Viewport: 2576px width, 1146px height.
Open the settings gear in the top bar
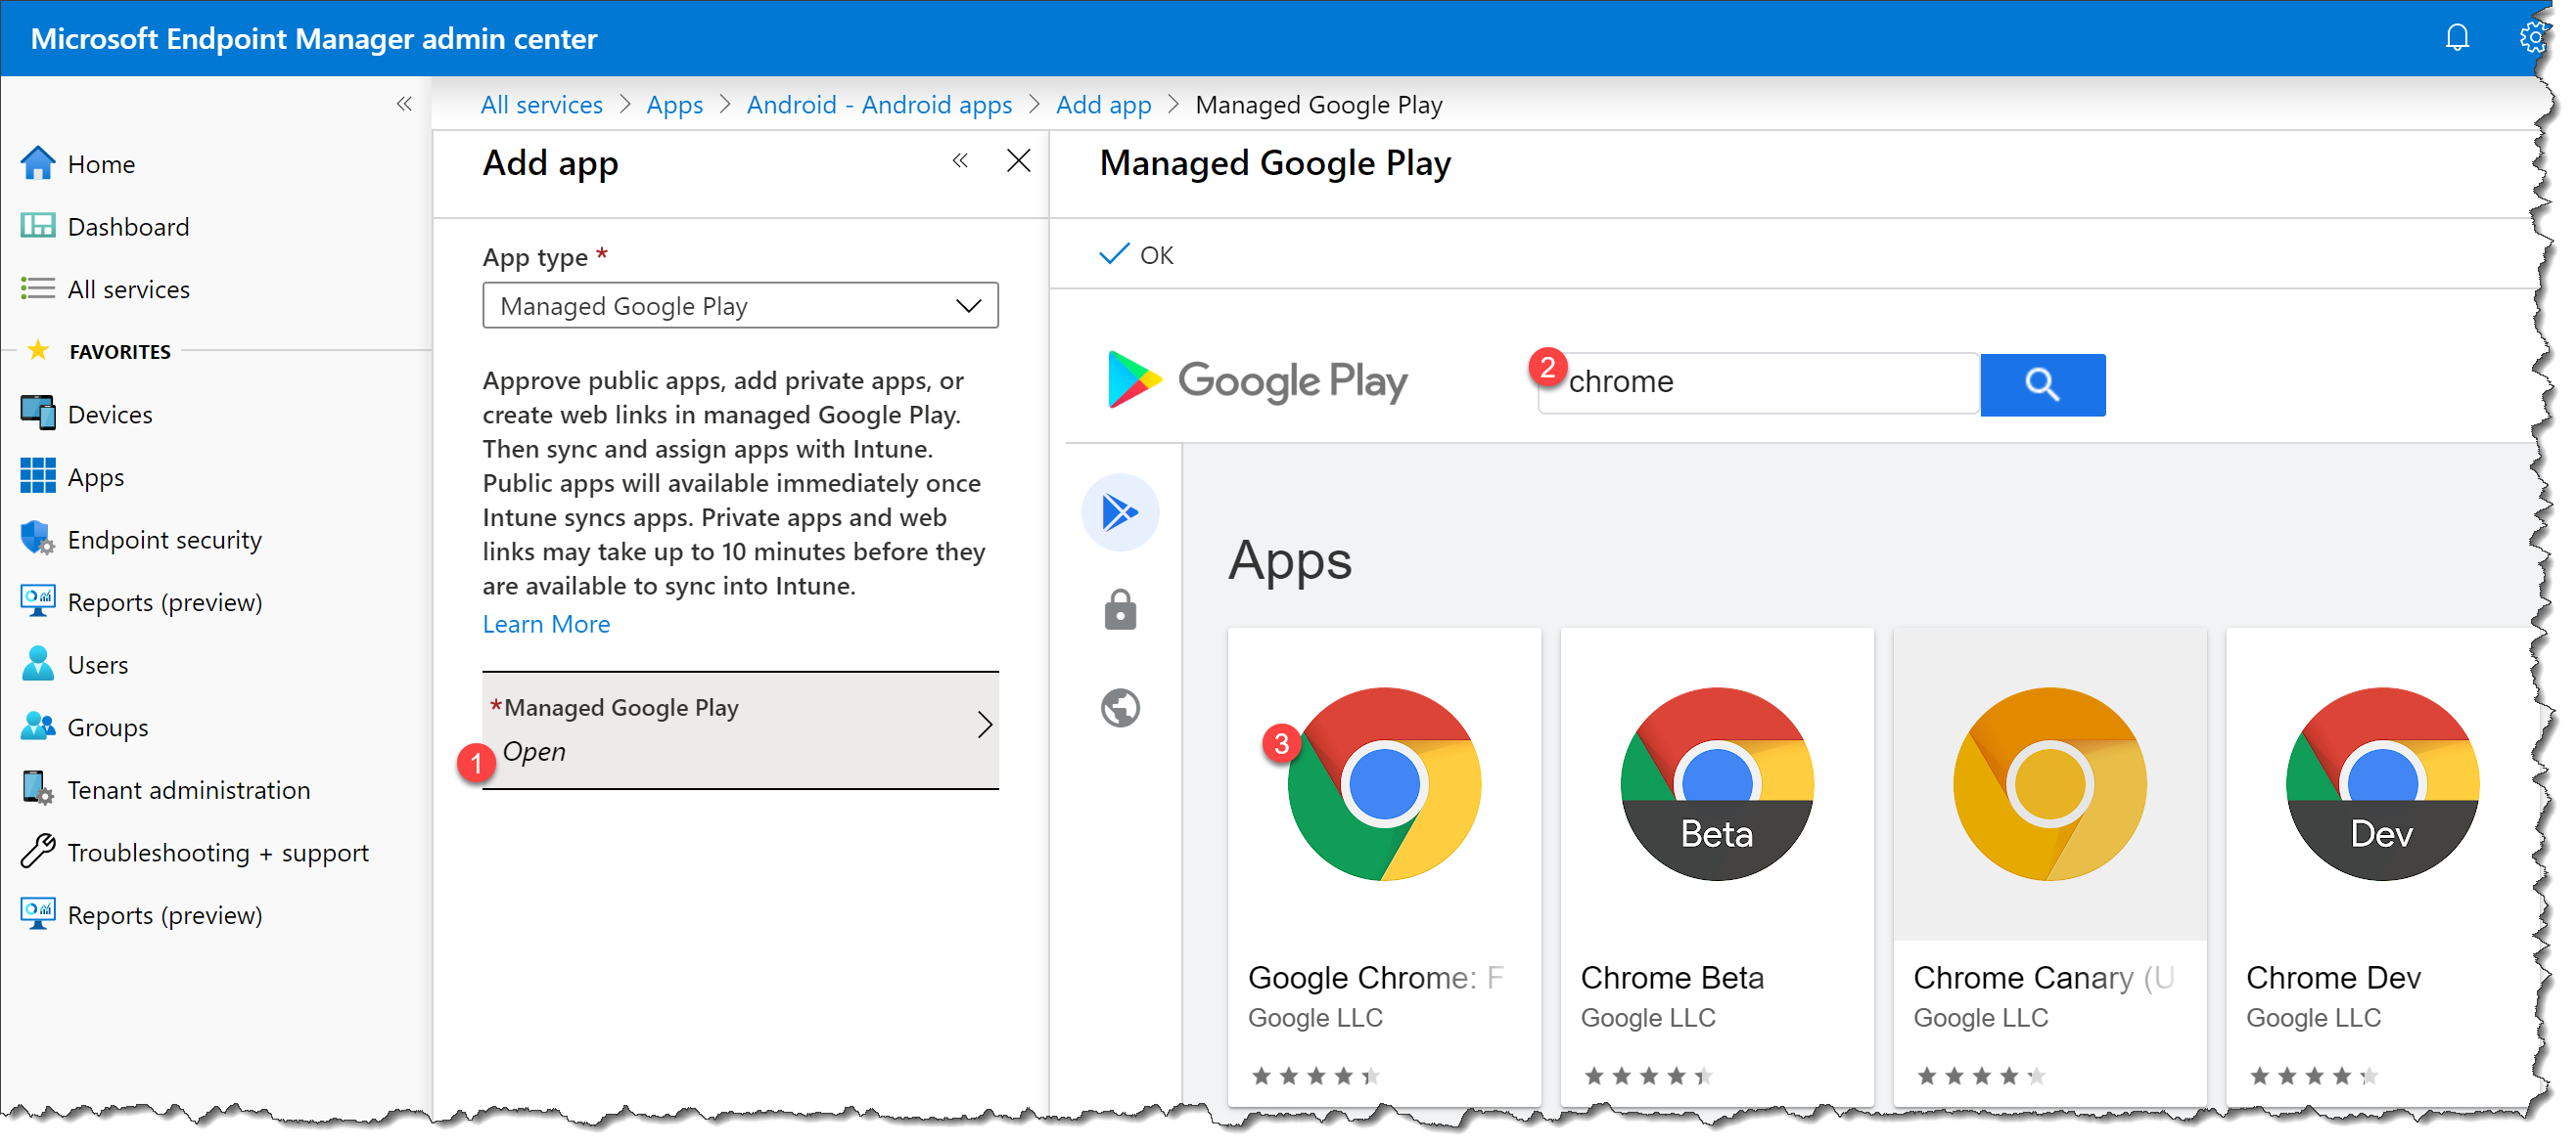[2535, 38]
